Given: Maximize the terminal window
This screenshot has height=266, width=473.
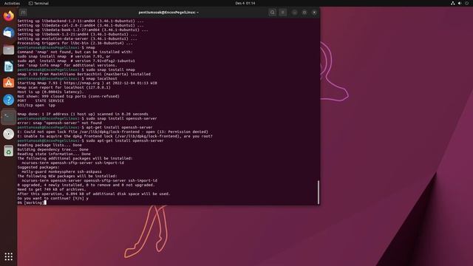Looking at the screenshot, I should click(304, 13).
